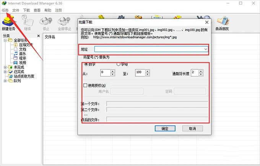Screen dimensions: 260x166
Task: Increase the 至 value with up arrow
Action: pos(148,71)
